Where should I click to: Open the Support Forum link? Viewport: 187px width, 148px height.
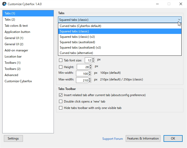pyautogui.click(x=113, y=139)
